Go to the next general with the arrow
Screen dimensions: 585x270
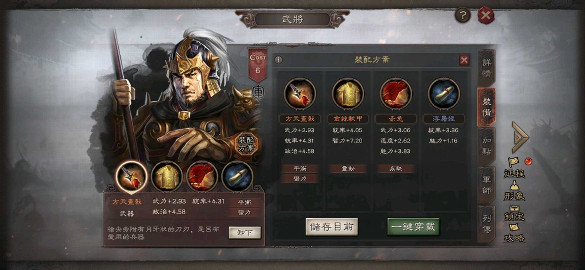pyautogui.click(x=520, y=137)
